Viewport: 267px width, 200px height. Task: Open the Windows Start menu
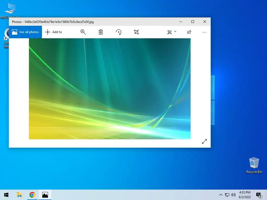coord(6,195)
